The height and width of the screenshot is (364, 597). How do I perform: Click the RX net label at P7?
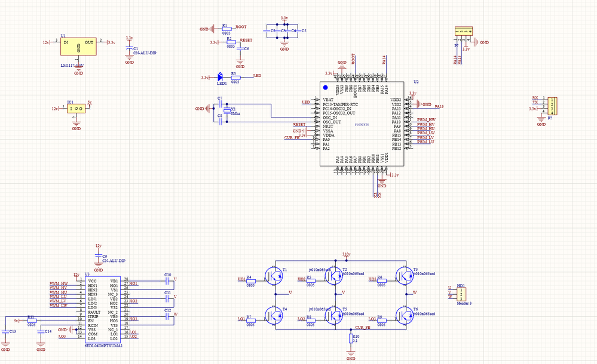pos(535,98)
